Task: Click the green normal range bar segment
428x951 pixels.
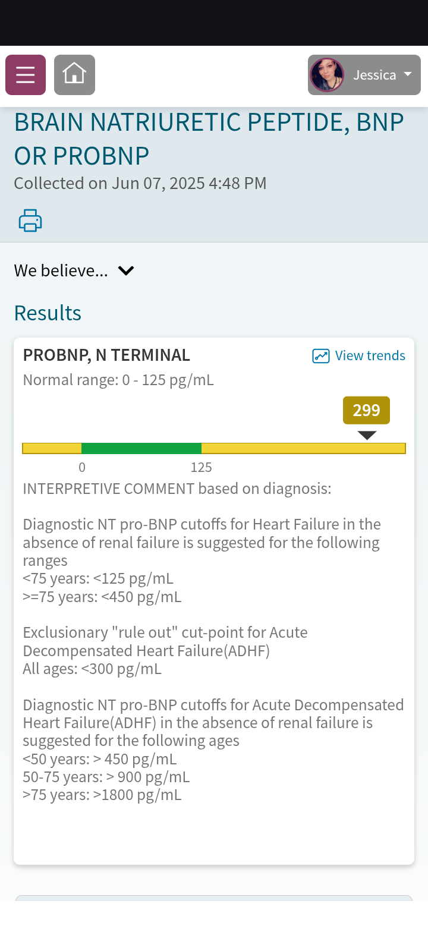Action: pyautogui.click(x=141, y=448)
